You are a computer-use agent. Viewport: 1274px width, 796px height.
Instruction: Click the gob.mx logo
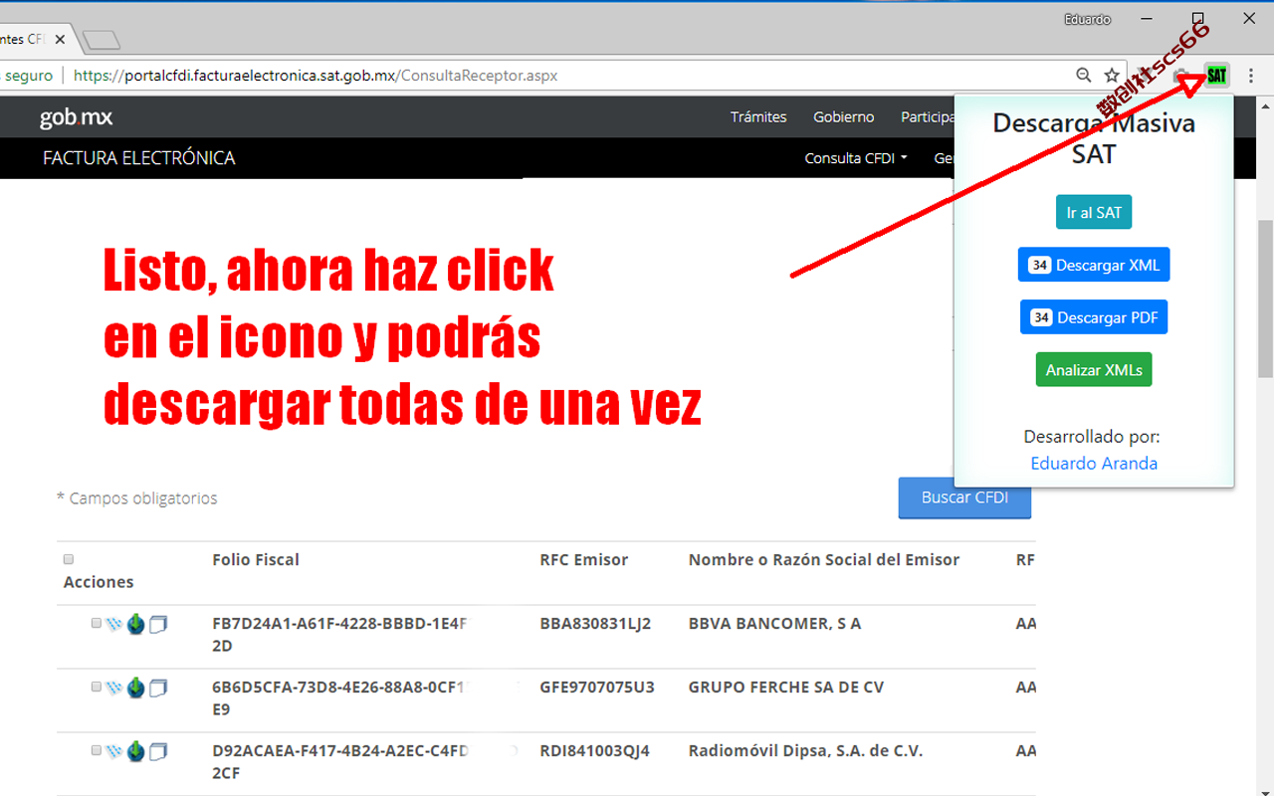point(76,117)
